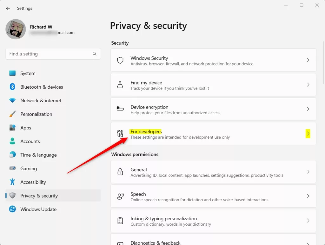Close the Settings window
The height and width of the screenshot is (245, 325).
(x=317, y=5)
